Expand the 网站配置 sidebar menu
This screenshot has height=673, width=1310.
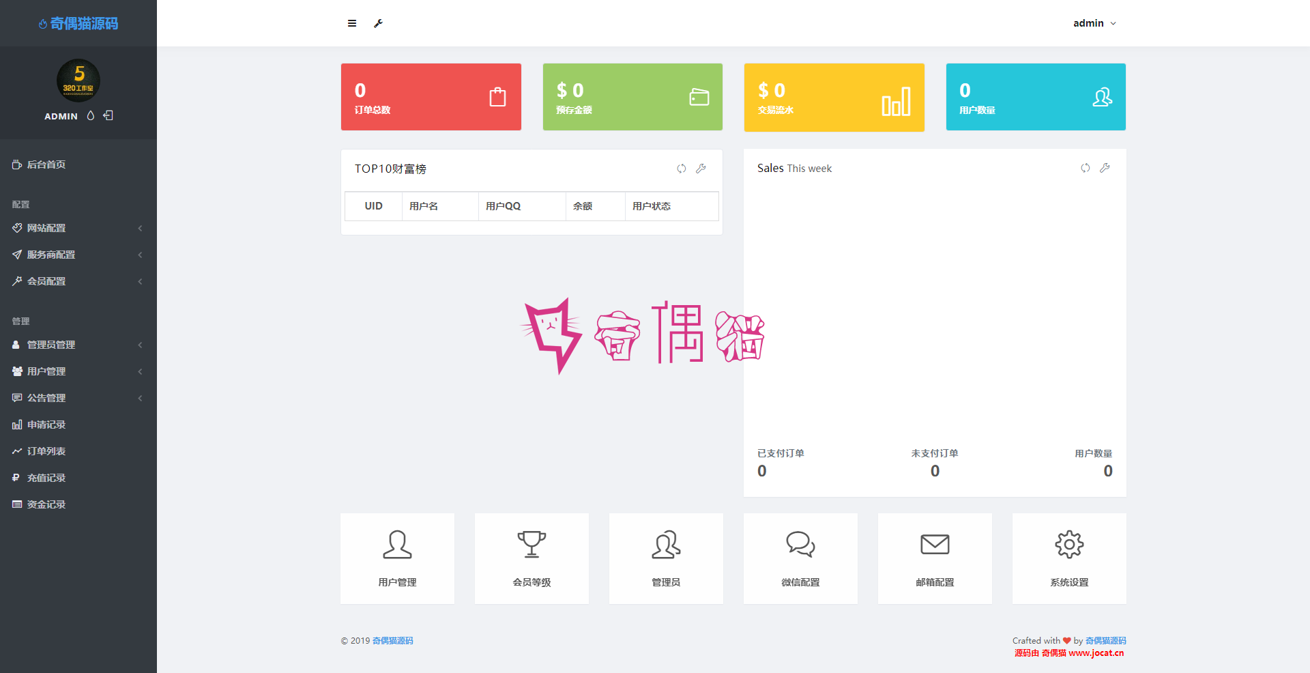[x=78, y=228]
